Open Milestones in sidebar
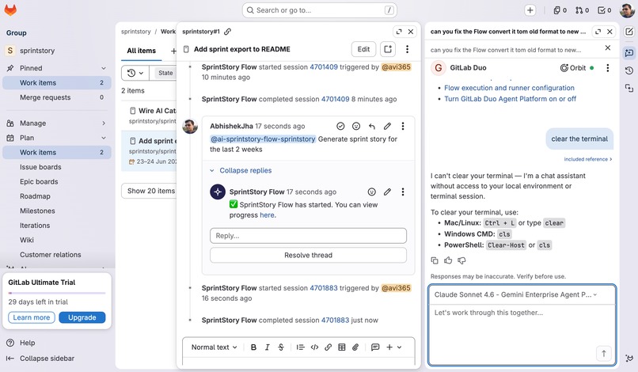638x372 pixels. (57, 211)
